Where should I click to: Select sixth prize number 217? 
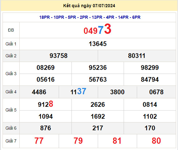[x=98, y=128]
